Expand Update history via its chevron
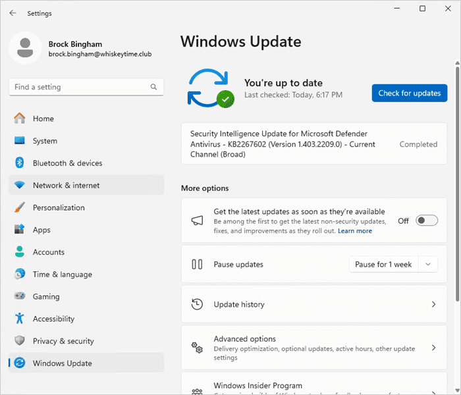The image size is (461, 395). click(433, 304)
